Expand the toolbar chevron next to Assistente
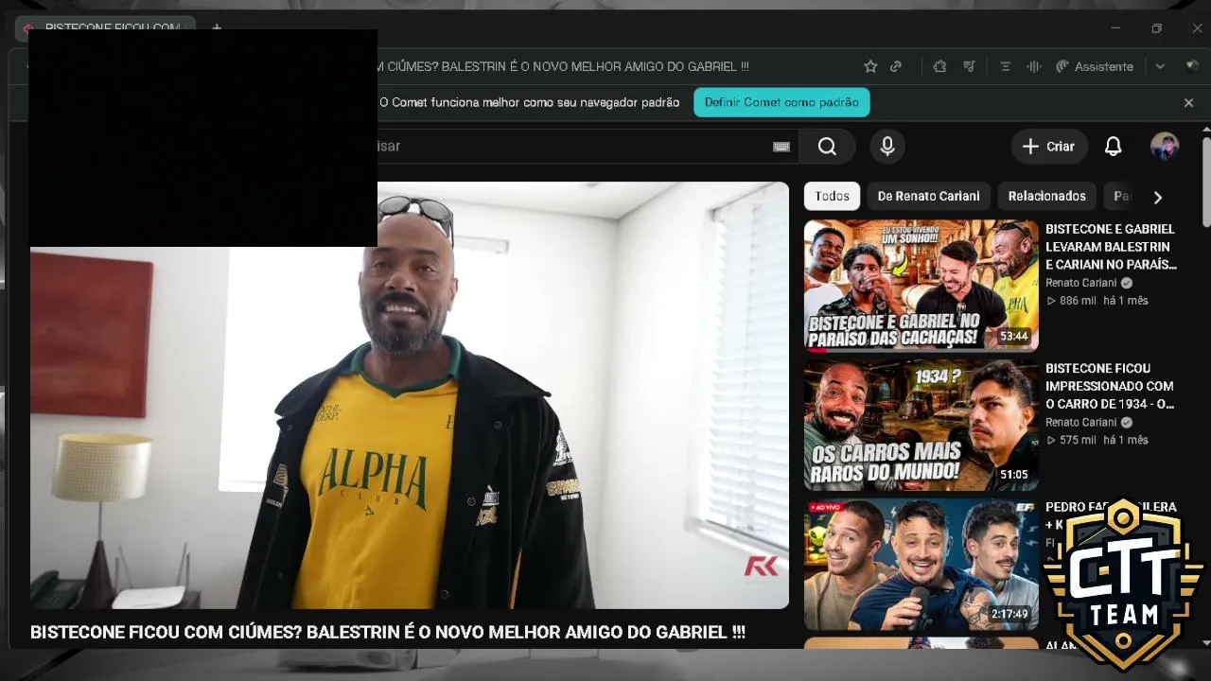The height and width of the screenshot is (681, 1211). point(1160,66)
